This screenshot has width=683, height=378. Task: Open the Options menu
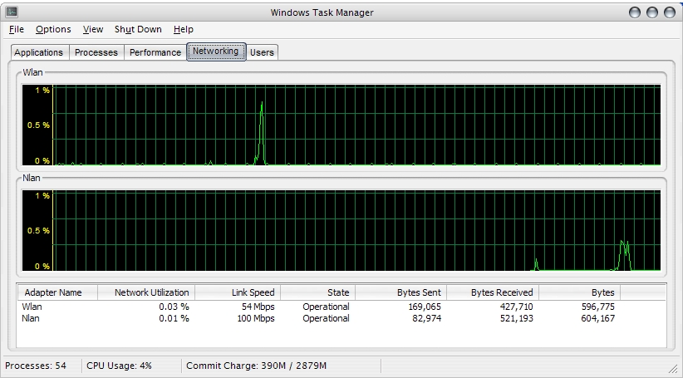point(53,29)
